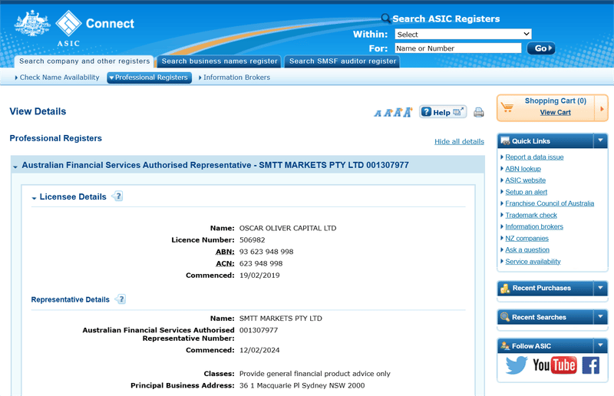Open Help in a new window
The height and width of the screenshot is (396, 614).
point(443,112)
